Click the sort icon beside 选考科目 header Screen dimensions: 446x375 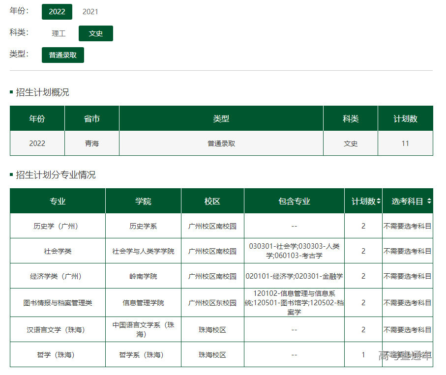(x=429, y=202)
